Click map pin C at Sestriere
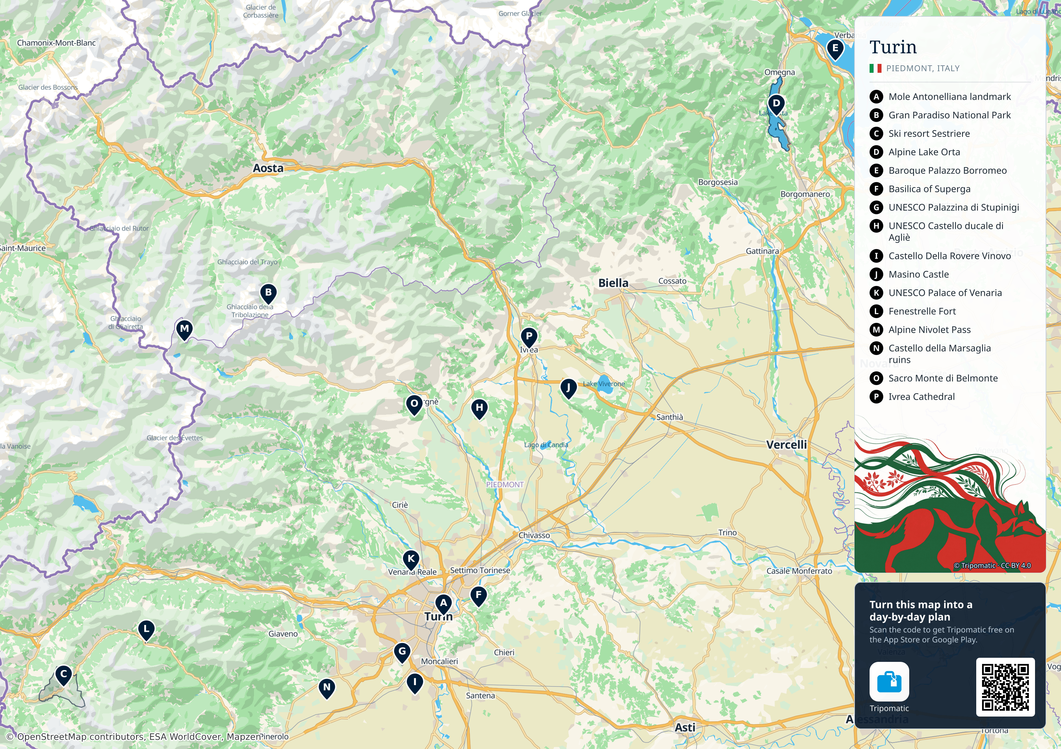 (64, 675)
